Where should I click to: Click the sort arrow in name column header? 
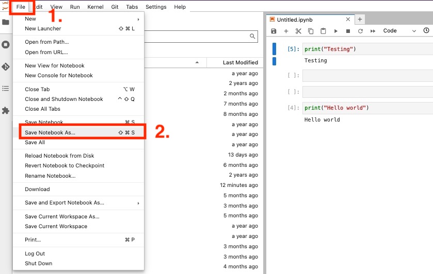pyautogui.click(x=197, y=62)
